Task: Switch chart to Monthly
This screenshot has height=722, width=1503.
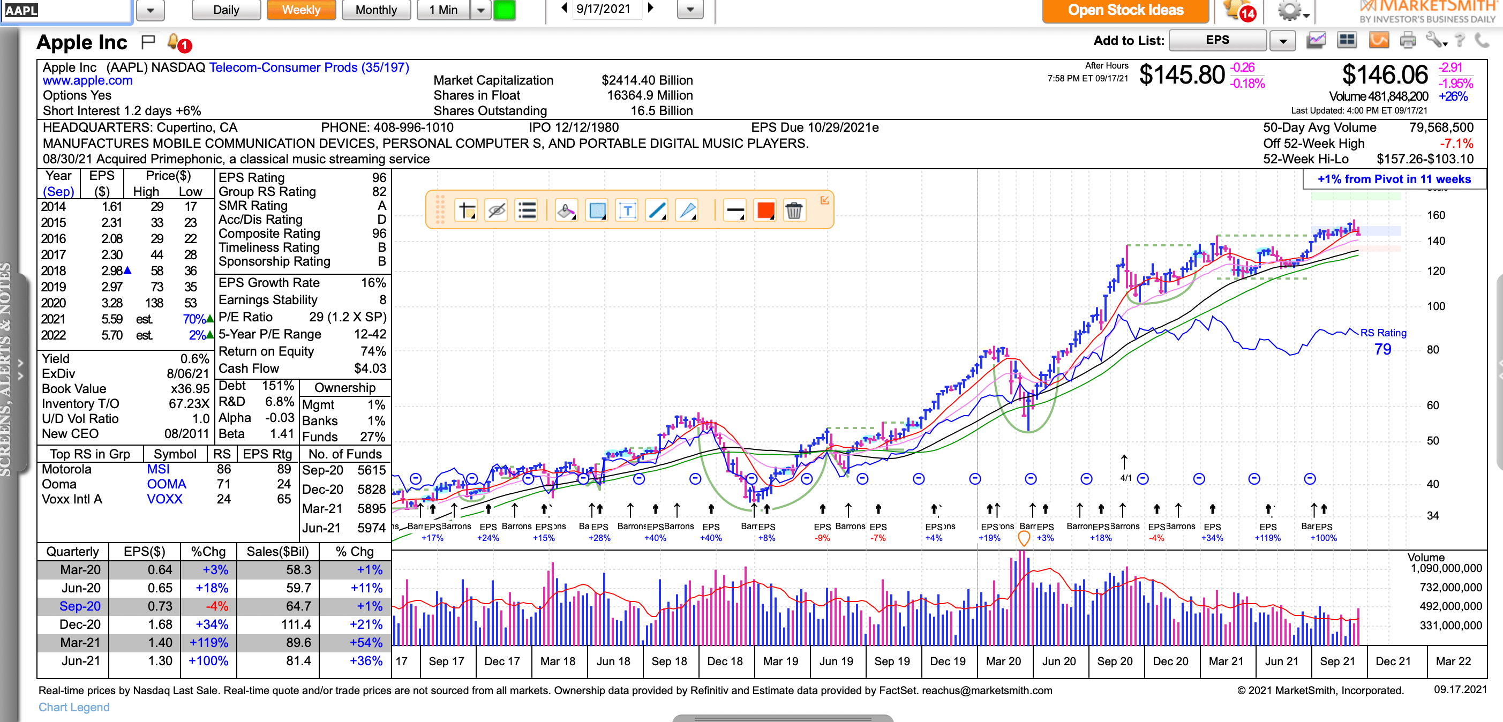Action: (x=376, y=10)
